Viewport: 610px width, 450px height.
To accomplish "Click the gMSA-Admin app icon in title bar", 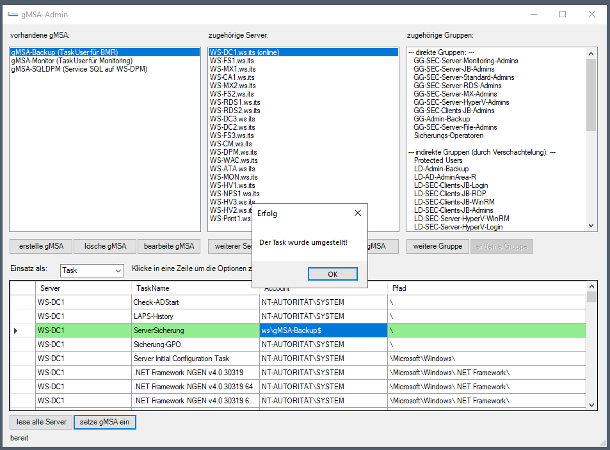I will (x=13, y=14).
